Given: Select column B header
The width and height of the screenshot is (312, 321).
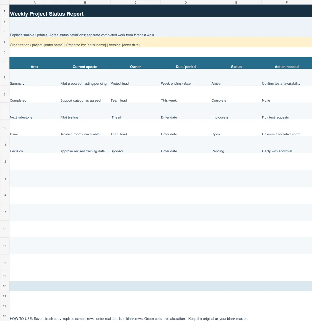Looking at the screenshot, I should pyautogui.click(x=85, y=3).
